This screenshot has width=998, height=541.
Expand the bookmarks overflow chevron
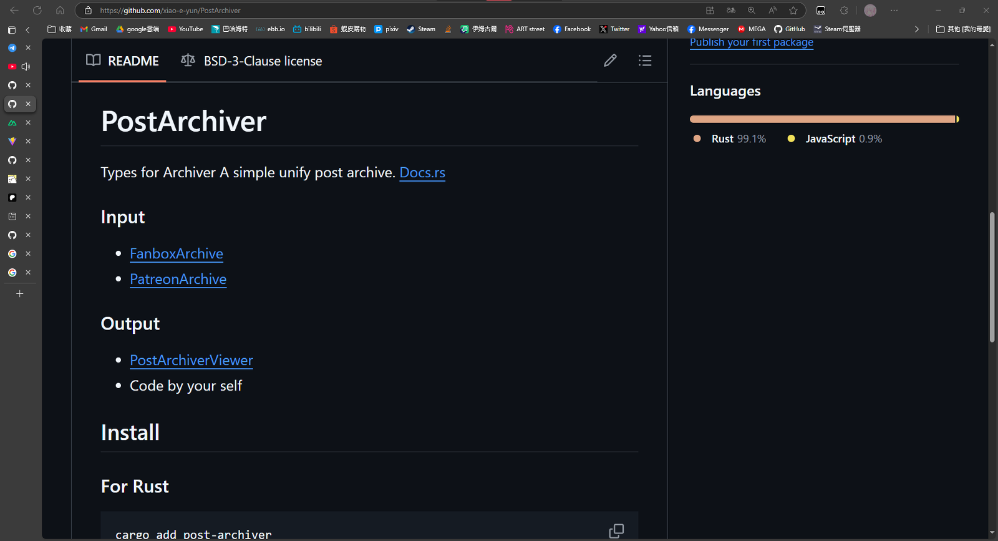click(x=916, y=29)
